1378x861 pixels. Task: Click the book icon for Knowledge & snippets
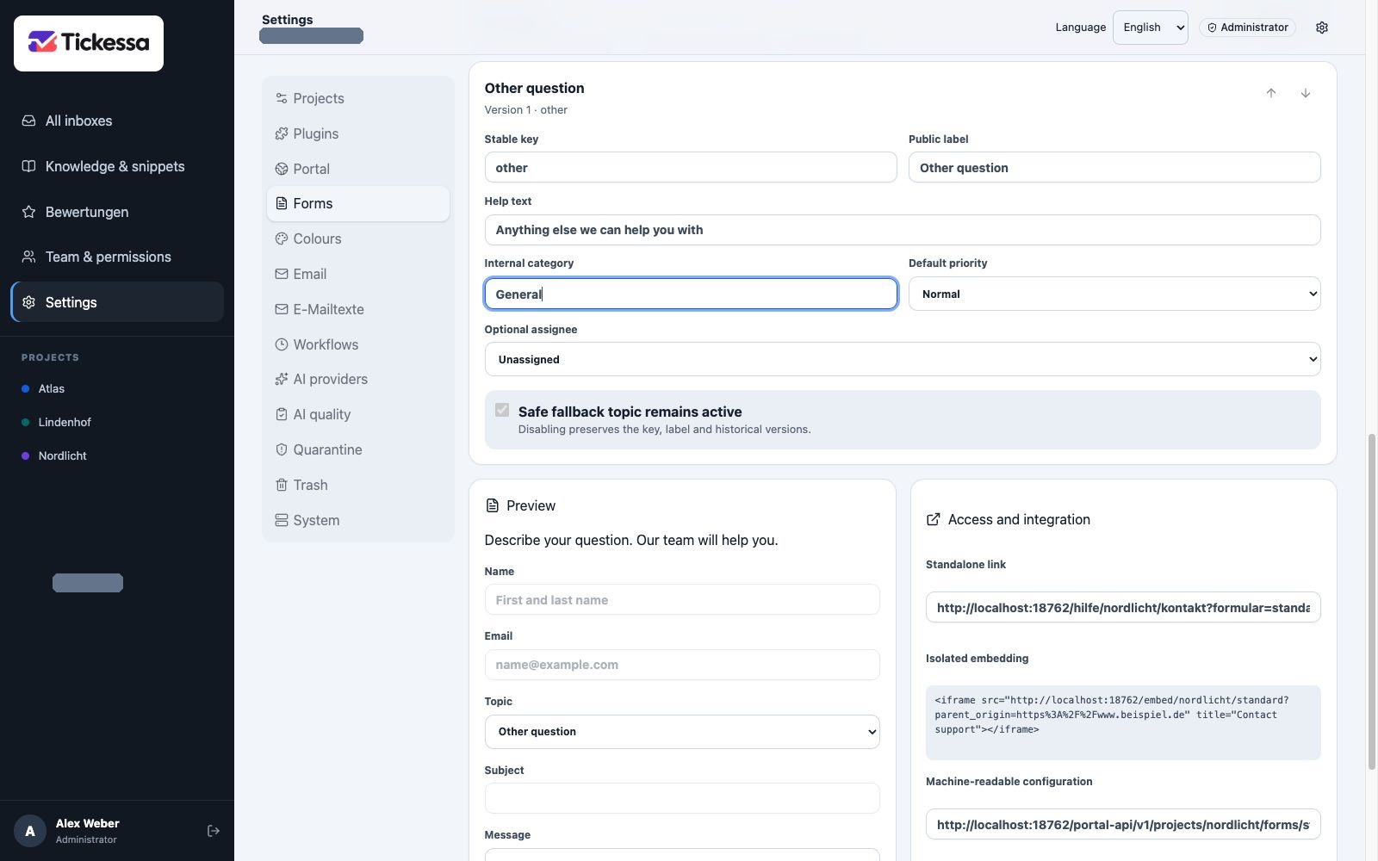(x=28, y=166)
